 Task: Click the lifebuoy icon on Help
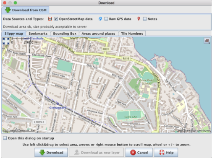162,153
